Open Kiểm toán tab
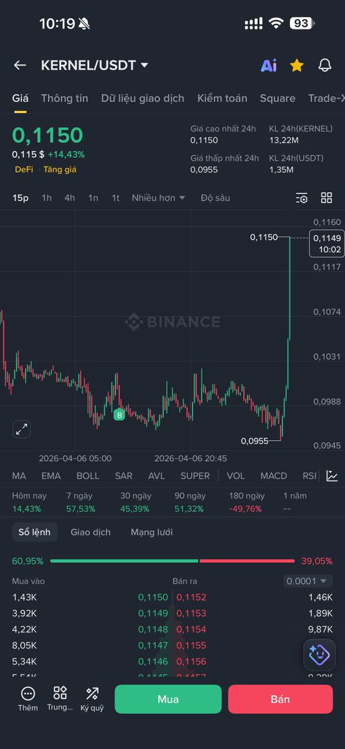The width and height of the screenshot is (345, 749). [222, 99]
